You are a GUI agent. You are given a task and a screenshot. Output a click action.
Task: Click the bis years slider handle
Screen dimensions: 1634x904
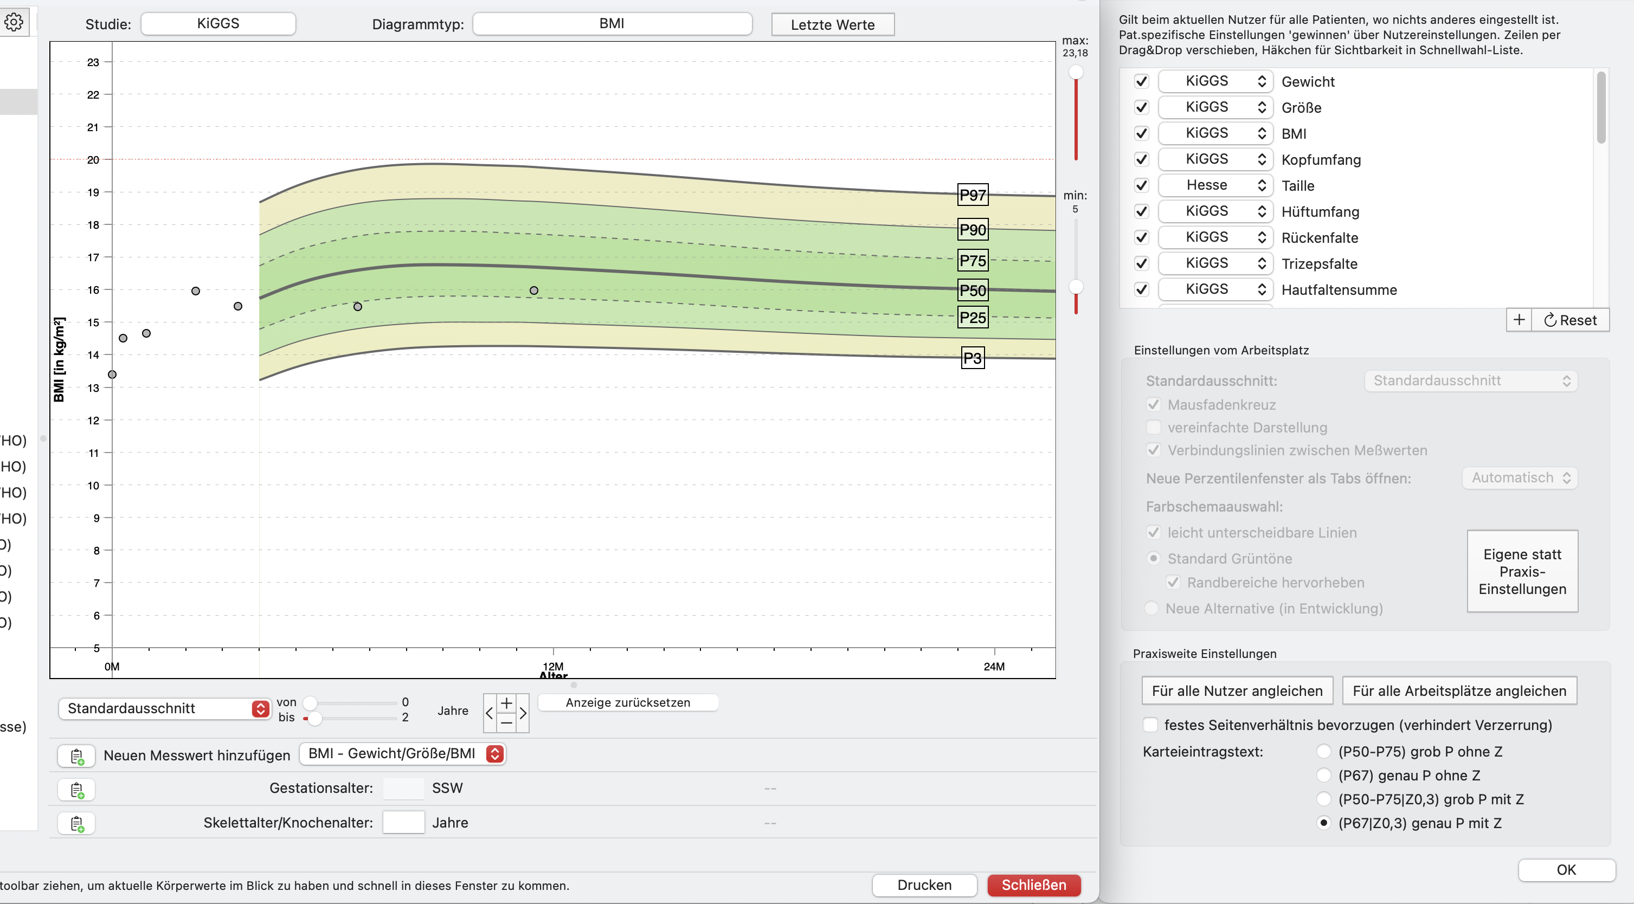click(x=314, y=718)
